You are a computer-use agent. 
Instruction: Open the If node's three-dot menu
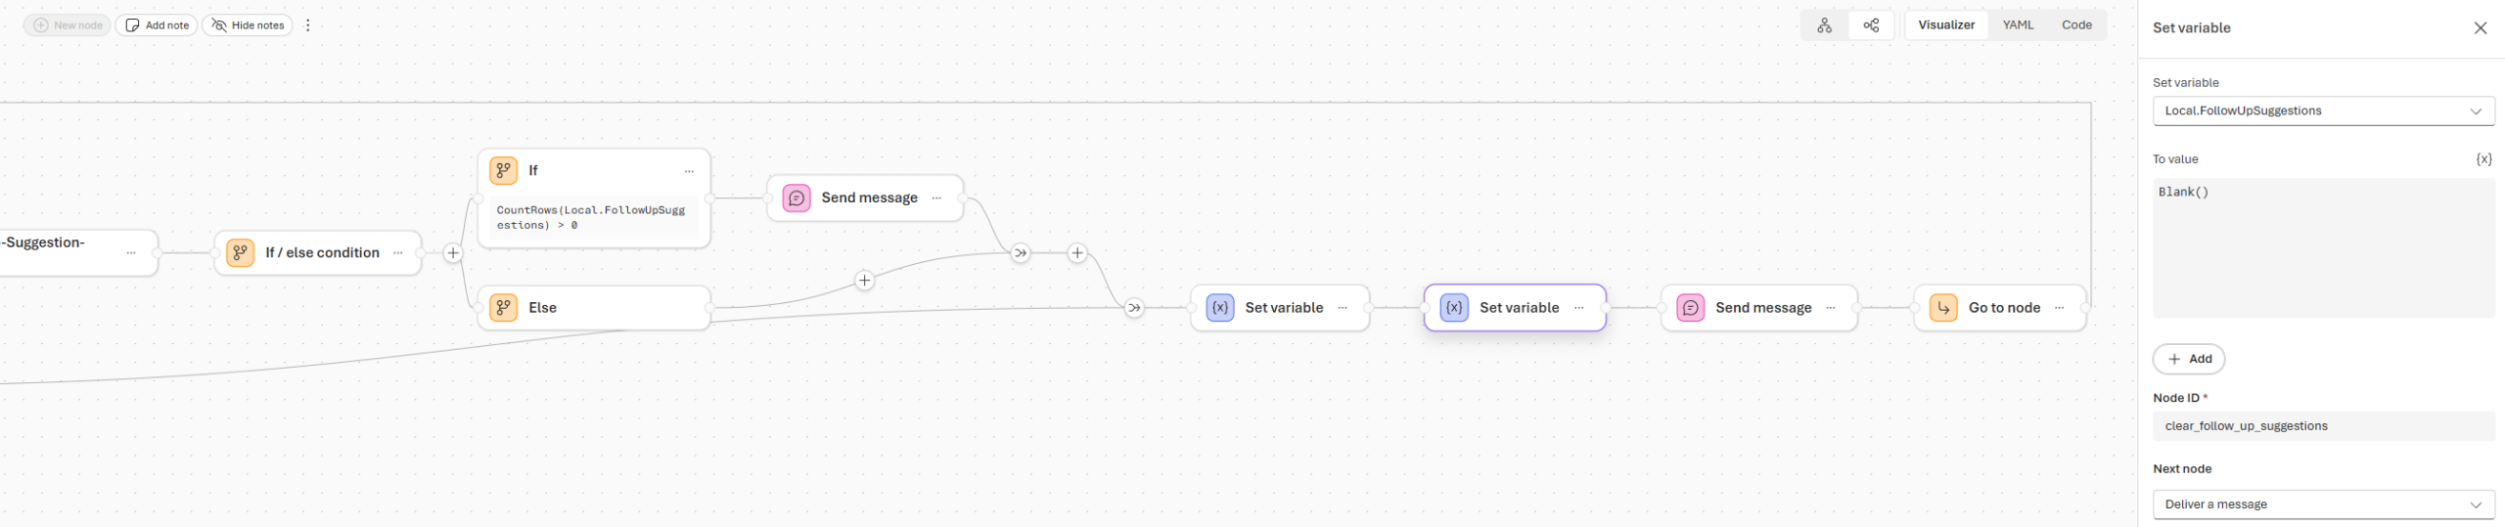[x=689, y=171]
